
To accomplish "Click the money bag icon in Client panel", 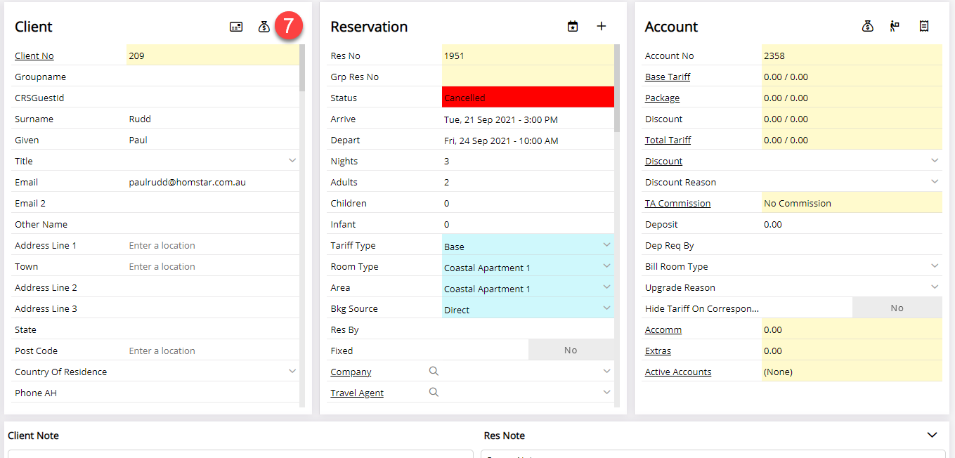I will tap(264, 27).
